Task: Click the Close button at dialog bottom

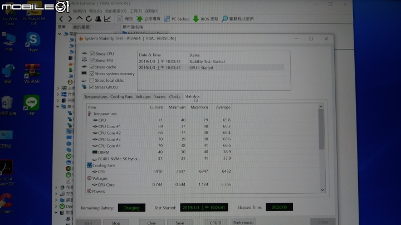Action: 322,222
